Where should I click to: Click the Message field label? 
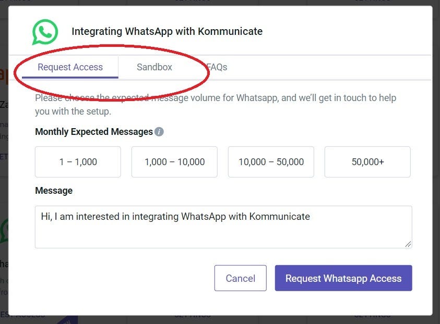(54, 191)
